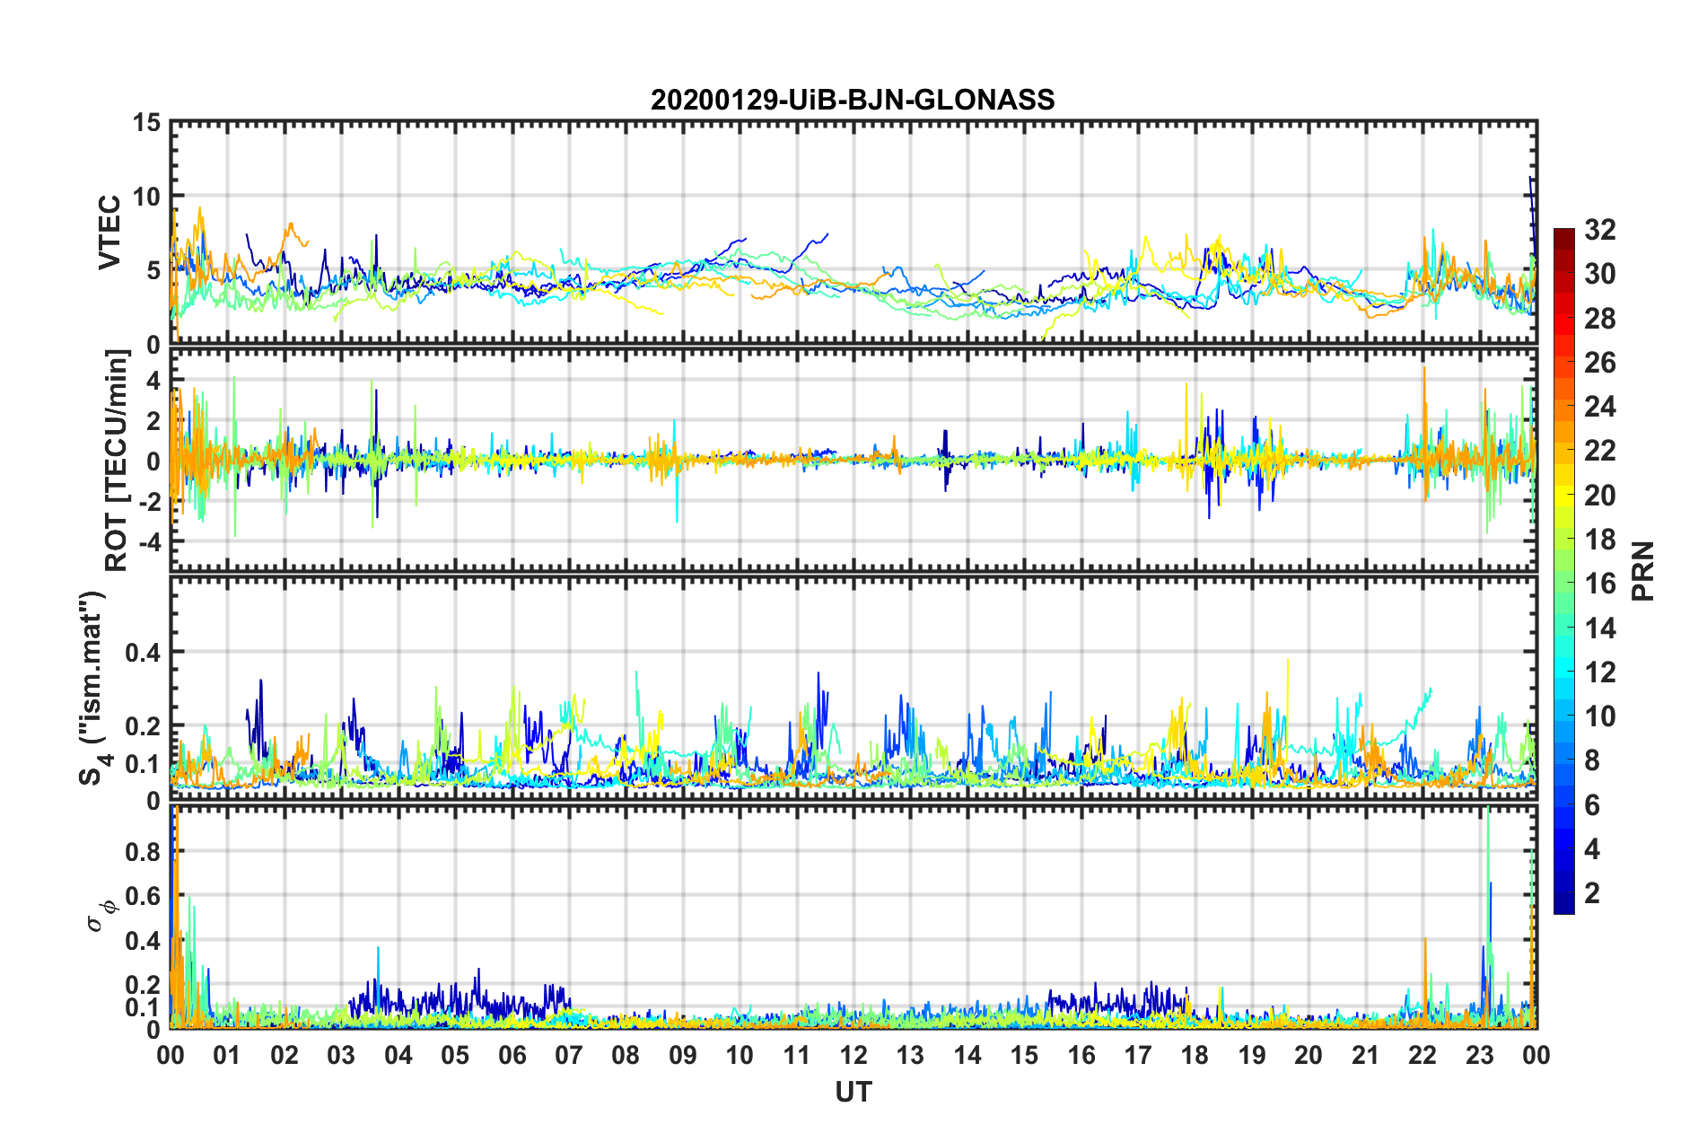Click the PRN colorbar tick label 20

1599,496
